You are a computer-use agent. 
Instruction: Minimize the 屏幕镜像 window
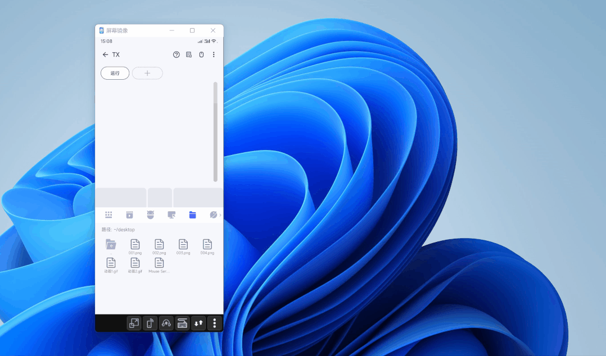[172, 30]
